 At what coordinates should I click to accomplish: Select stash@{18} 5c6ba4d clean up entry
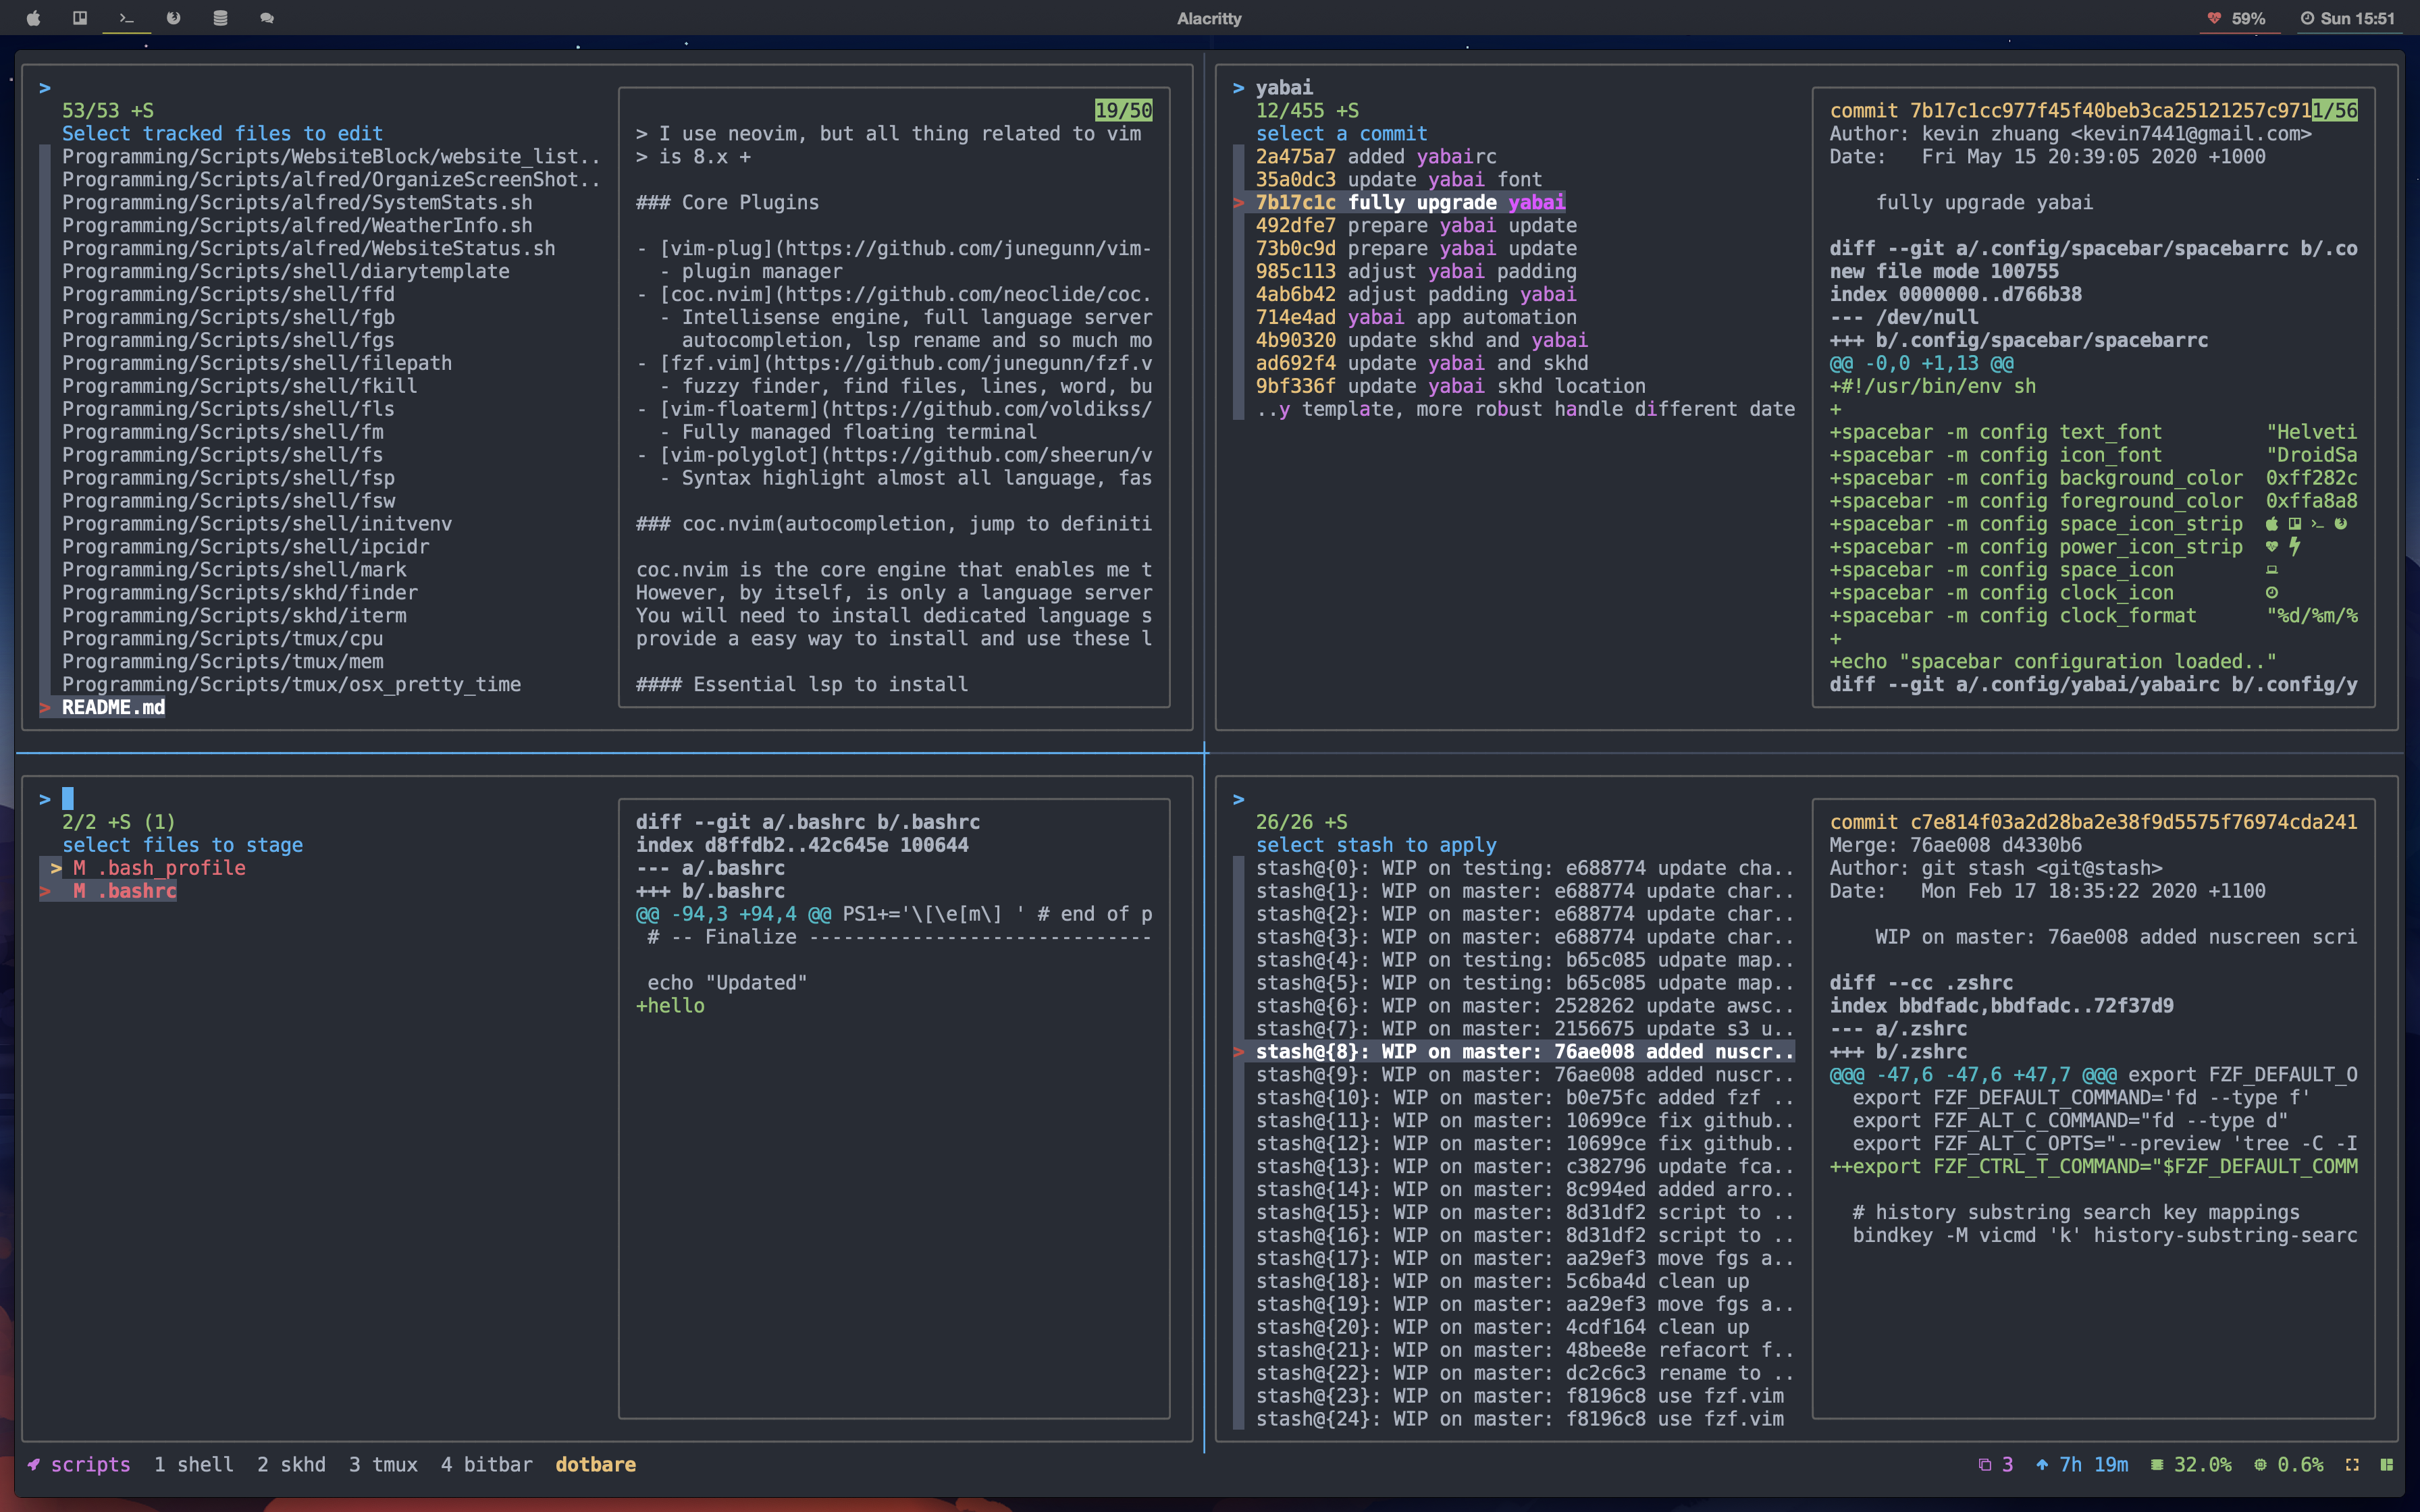click(x=1502, y=1281)
